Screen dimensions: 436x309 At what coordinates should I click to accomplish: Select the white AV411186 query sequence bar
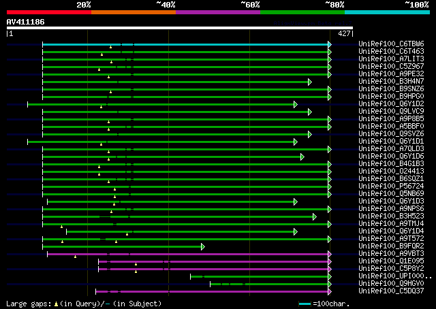(180, 28)
